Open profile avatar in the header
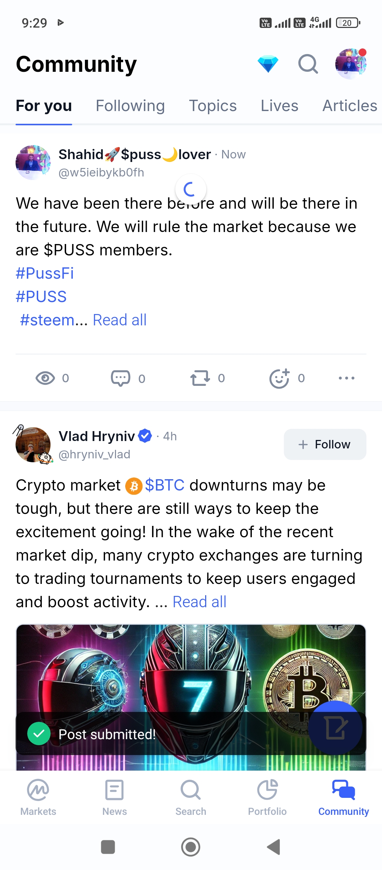 tap(351, 64)
